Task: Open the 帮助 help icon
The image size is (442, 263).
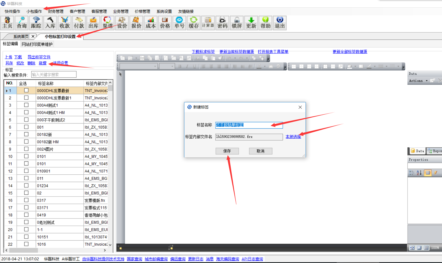Action: [x=265, y=23]
